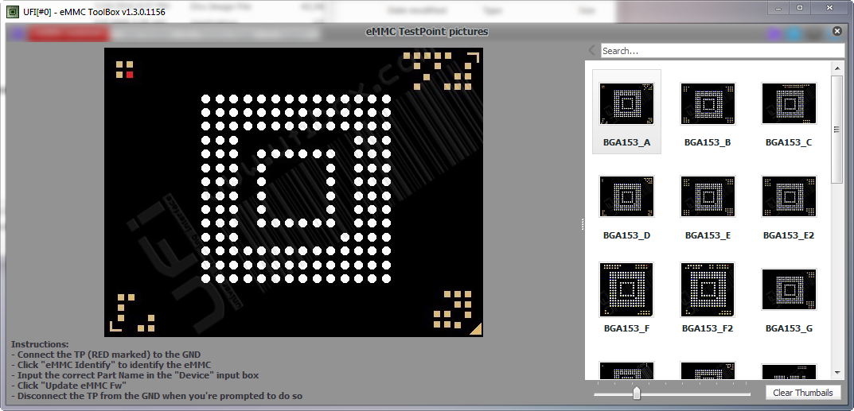The height and width of the screenshot is (411, 854).
Task: Click the panel splitter handle beside thumbnails
Action: tap(583, 224)
